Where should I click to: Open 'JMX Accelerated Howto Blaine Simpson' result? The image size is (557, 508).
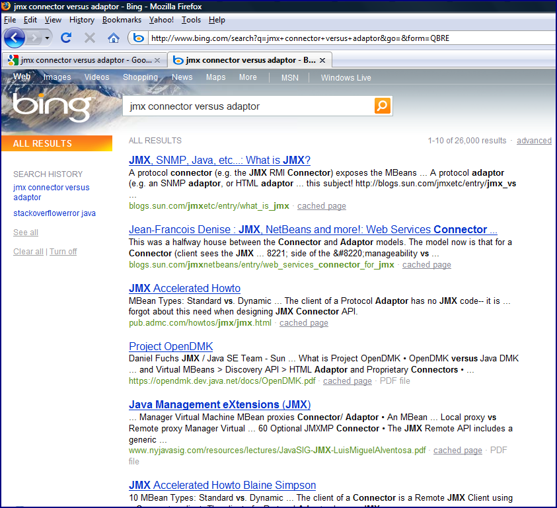[x=222, y=485]
